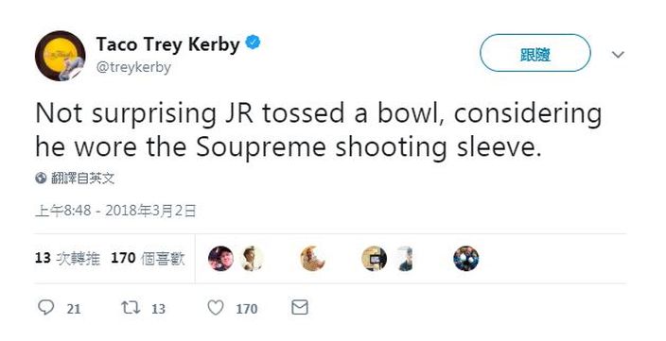
Task: View the list of 13 retweets
Action: [x=67, y=258]
